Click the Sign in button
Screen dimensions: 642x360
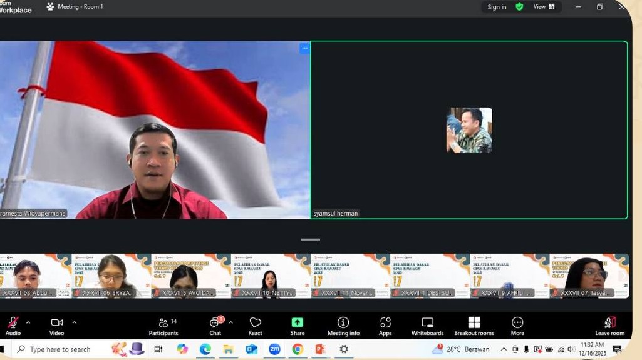coord(497,7)
